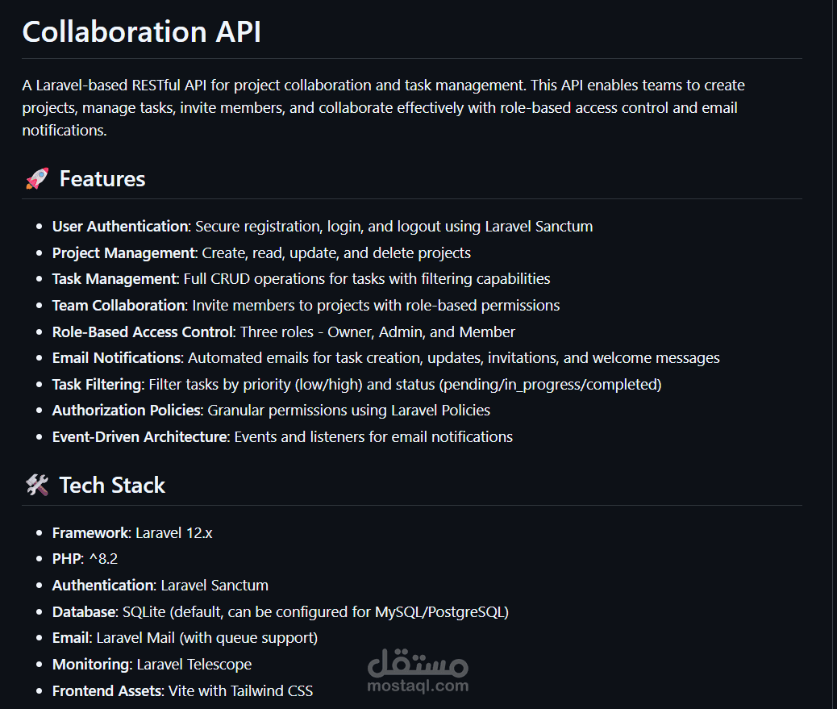Click the Project Management bullet label

coord(124,253)
